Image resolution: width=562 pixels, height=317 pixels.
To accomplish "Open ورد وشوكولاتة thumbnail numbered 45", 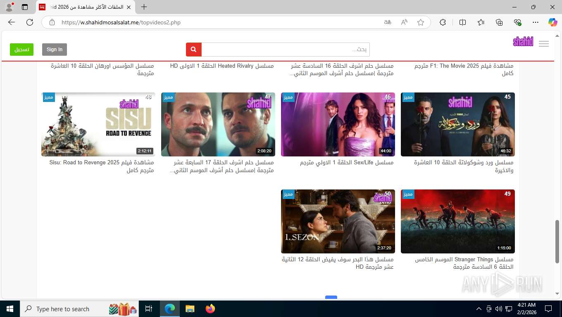I will pos(458,124).
